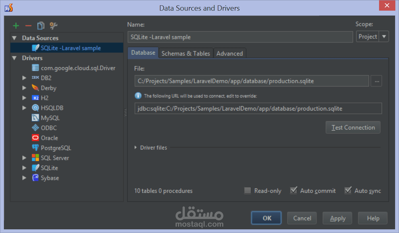Click the IBM DB2 driver icon

[35, 78]
